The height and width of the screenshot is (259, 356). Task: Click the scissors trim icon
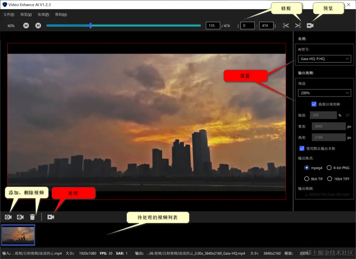[x=286, y=26]
